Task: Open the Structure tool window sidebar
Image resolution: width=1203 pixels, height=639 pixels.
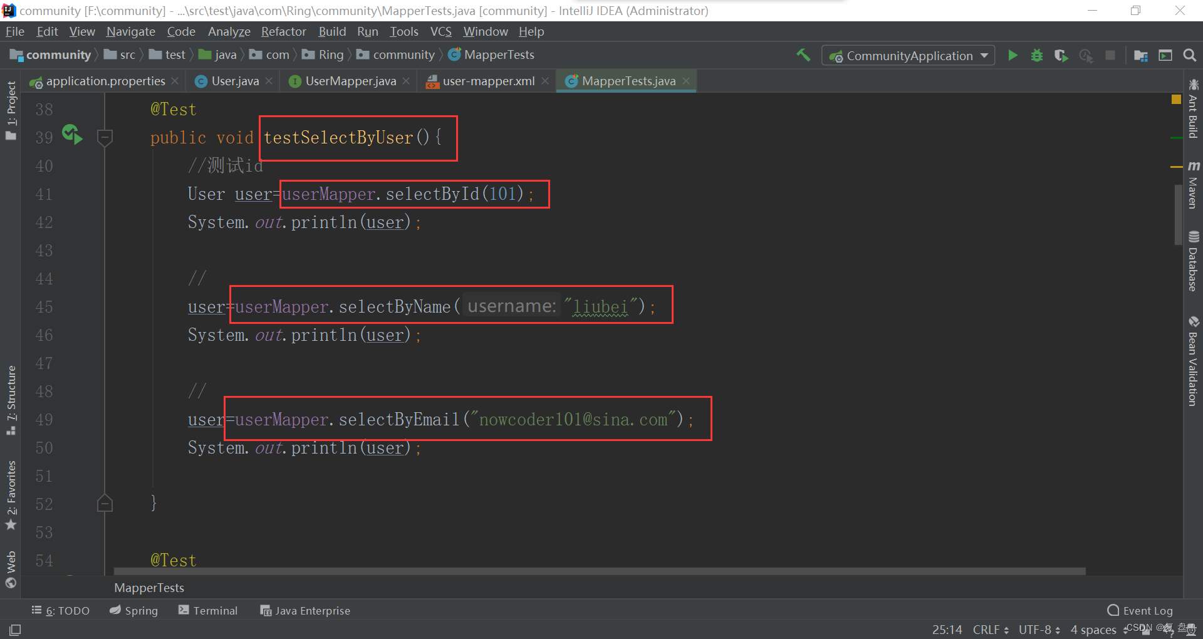Action: click(x=11, y=400)
